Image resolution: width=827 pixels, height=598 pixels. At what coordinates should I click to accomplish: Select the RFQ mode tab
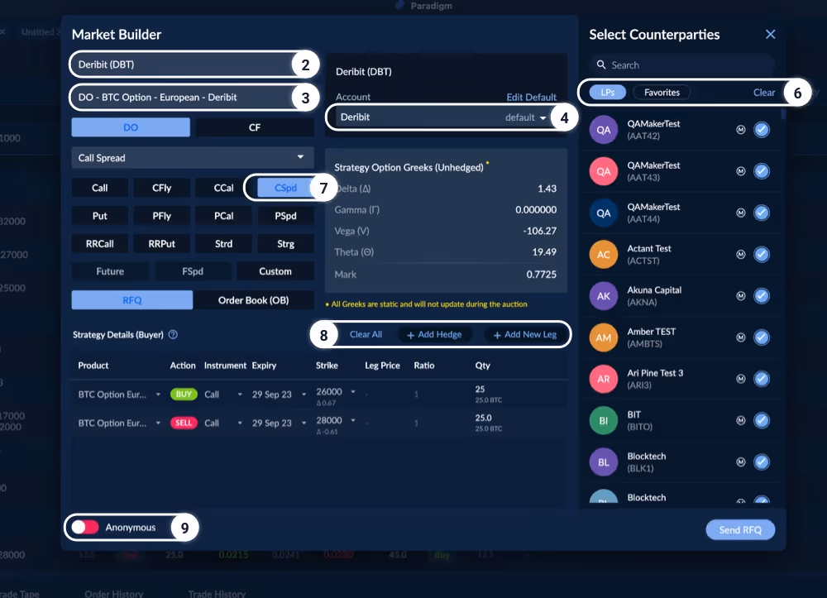pos(131,300)
